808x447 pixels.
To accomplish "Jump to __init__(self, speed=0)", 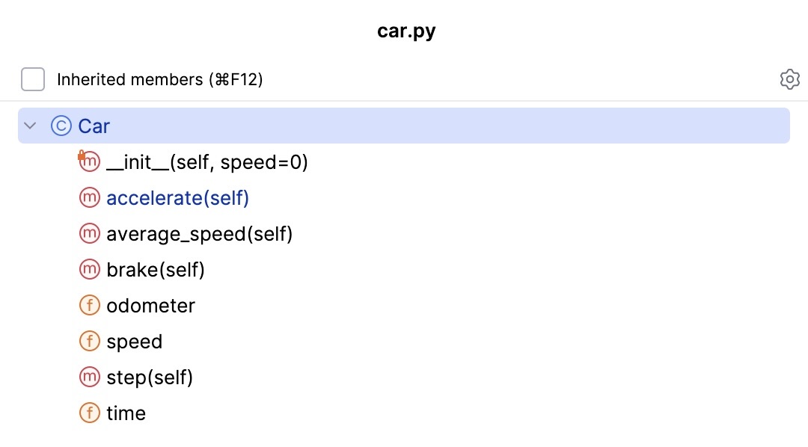I will click(x=207, y=161).
